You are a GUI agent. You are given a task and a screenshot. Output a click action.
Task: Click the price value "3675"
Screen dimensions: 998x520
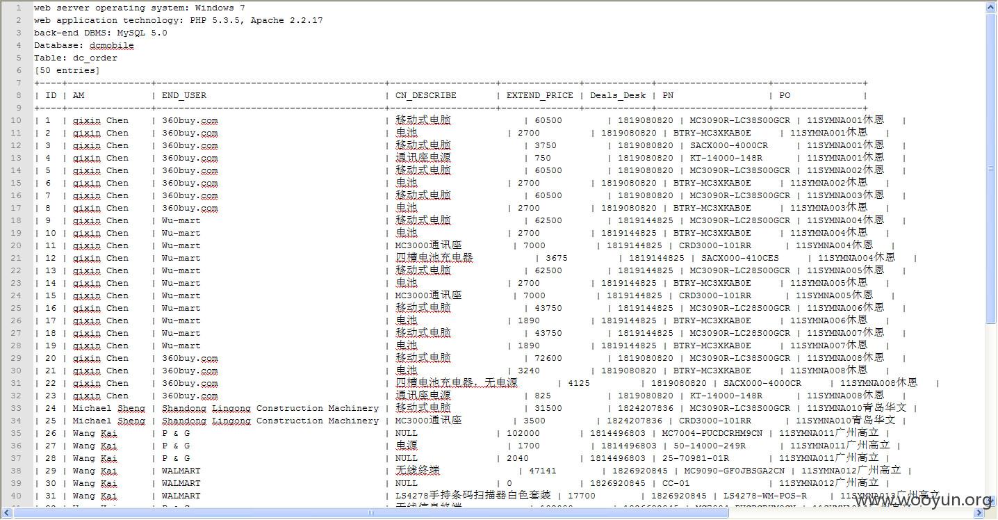pos(557,259)
